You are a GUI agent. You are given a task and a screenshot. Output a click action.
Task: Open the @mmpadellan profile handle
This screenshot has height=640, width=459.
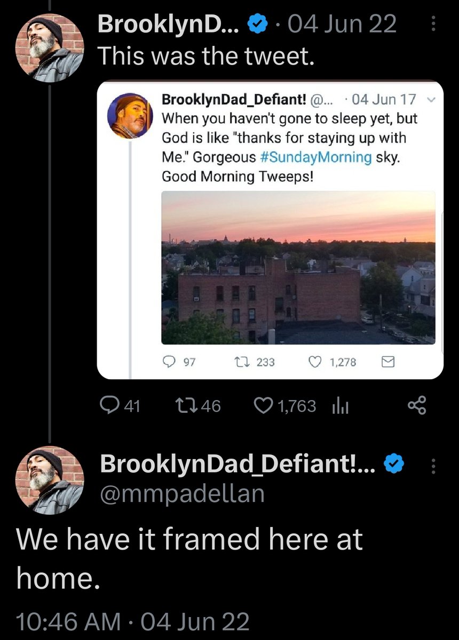[x=182, y=493]
